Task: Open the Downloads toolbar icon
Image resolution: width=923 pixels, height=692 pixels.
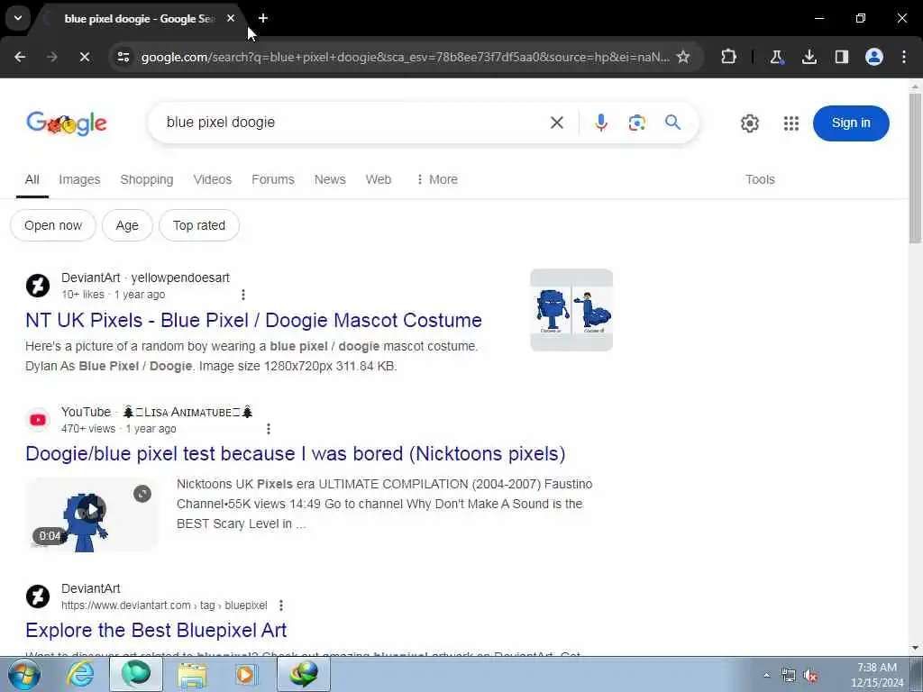Action: (809, 57)
